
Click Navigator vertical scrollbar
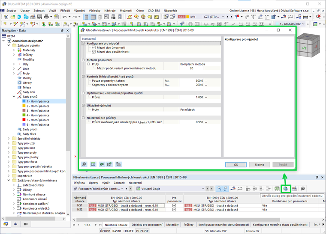coord(68,94)
